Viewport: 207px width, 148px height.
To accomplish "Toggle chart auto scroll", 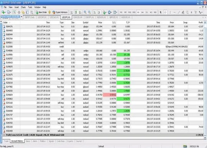I will click(x=95, y=12).
